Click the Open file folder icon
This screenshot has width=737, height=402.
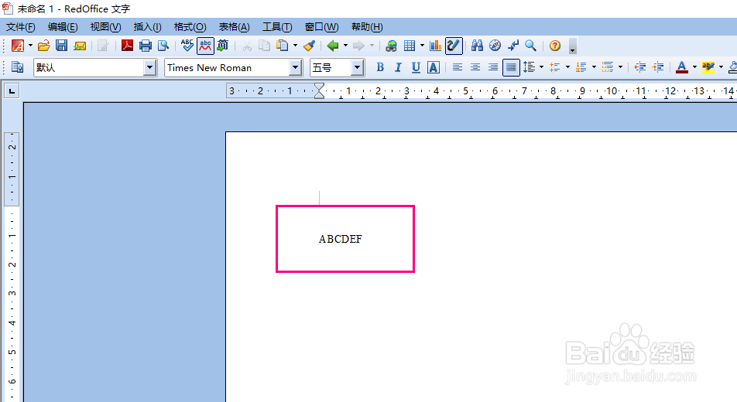pyautogui.click(x=43, y=46)
